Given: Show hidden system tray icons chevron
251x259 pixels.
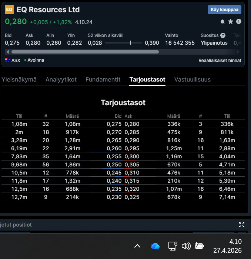Looking at the screenshot, I should (x=137, y=246).
